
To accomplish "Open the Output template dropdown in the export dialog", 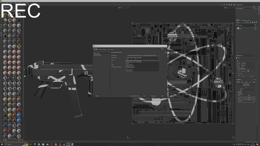I will [x=142, y=58].
